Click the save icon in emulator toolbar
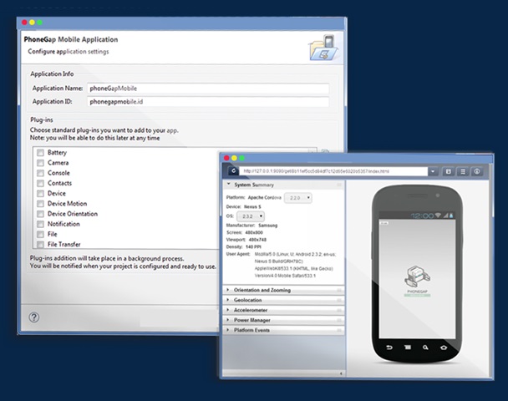 (449, 171)
